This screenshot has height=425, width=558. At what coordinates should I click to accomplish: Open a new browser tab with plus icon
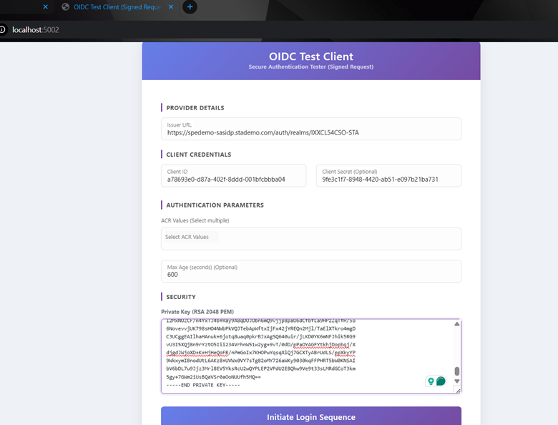click(190, 7)
